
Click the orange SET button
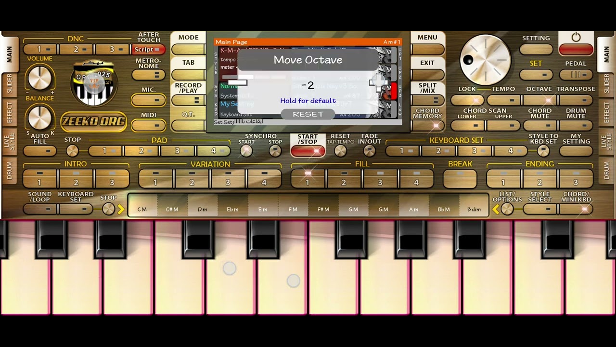click(536, 75)
